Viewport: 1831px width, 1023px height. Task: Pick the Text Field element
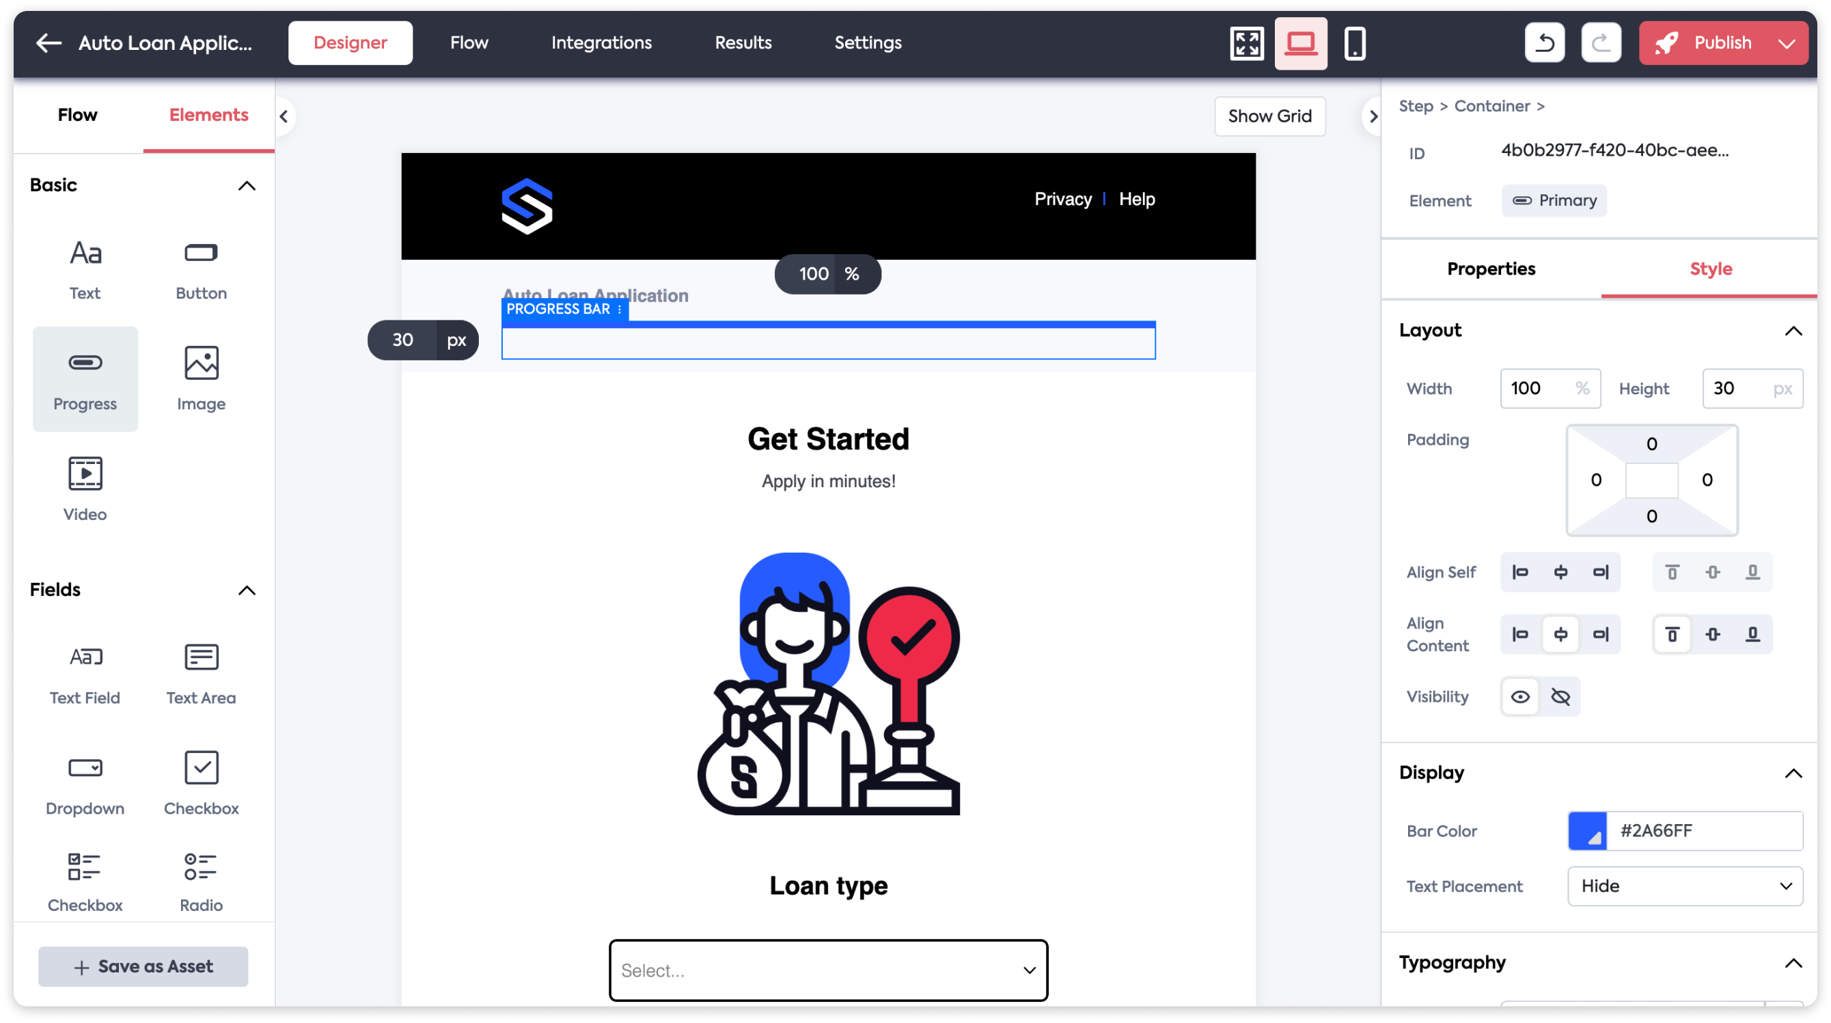(x=85, y=672)
